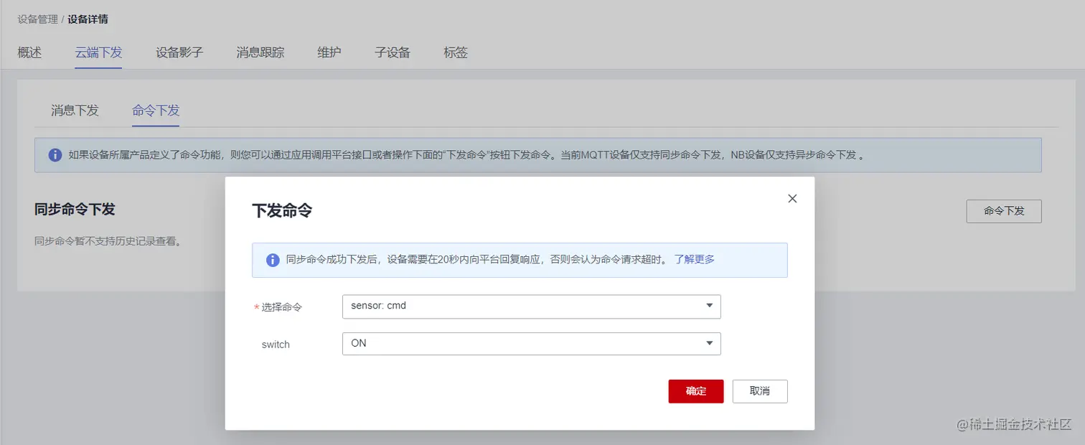This screenshot has width=1085, height=445.
Task: Click the info icon in dialog notice
Action: point(273,260)
